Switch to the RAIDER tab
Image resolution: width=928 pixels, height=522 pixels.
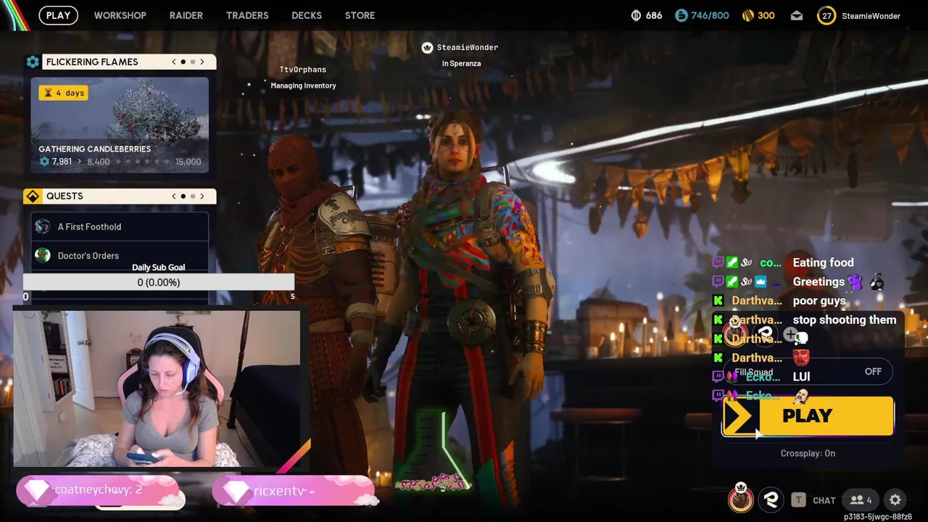pyautogui.click(x=186, y=15)
